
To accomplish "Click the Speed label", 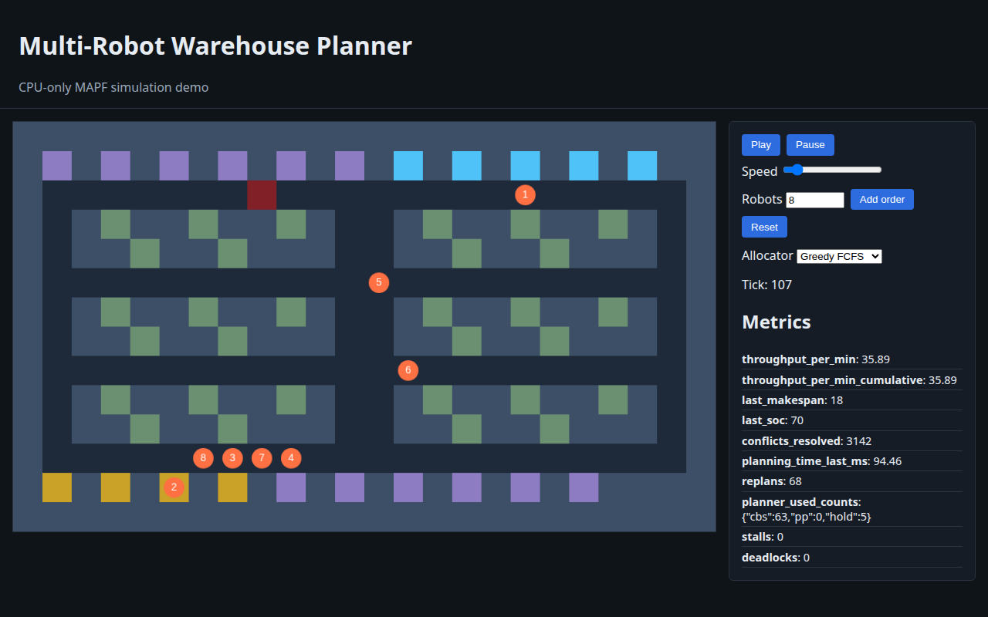I will pos(760,171).
